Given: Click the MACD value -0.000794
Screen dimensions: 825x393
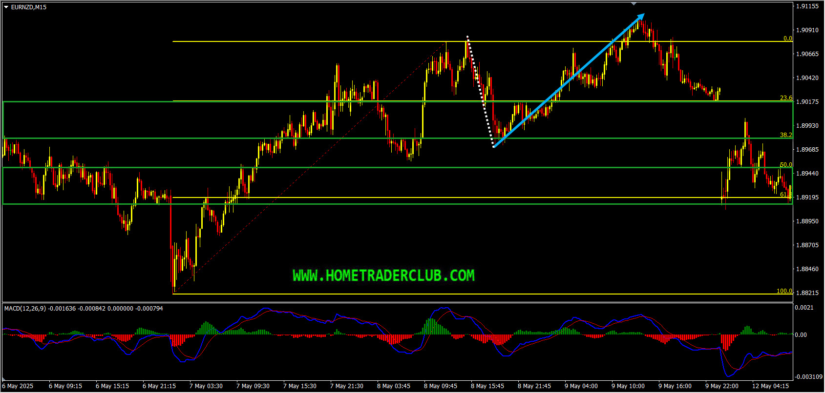Looking at the screenshot, I should (x=149, y=309).
